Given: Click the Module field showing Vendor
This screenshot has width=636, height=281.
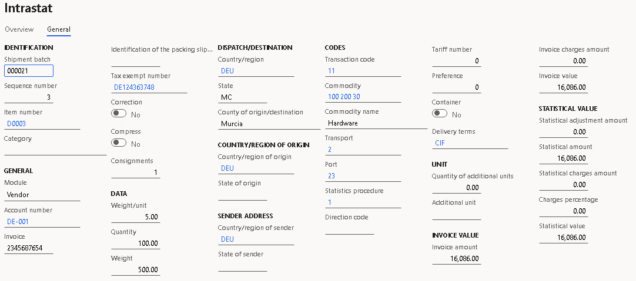Looking at the screenshot, I should pos(42,195).
